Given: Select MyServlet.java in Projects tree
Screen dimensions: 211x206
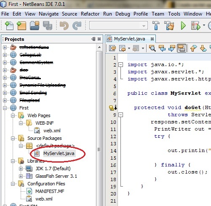Looking at the screenshot, I should click(59, 153).
